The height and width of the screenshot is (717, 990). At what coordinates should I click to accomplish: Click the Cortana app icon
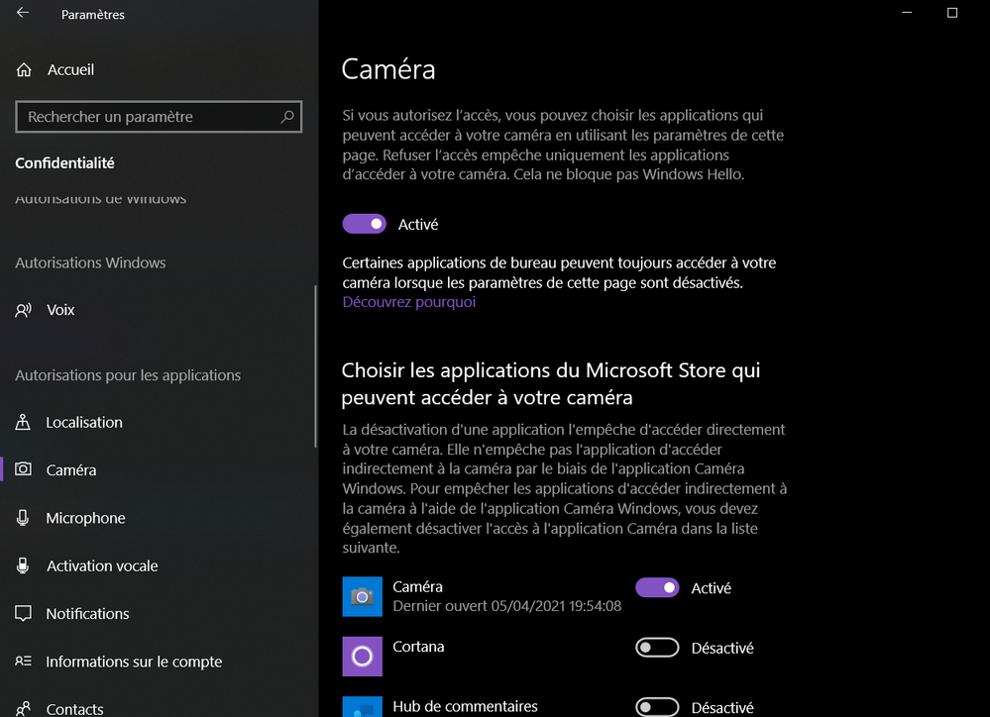click(x=362, y=656)
